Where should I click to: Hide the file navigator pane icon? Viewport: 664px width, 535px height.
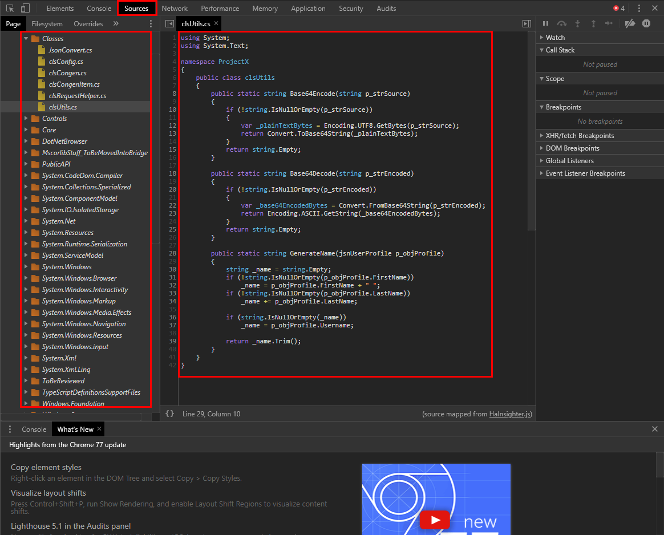169,24
